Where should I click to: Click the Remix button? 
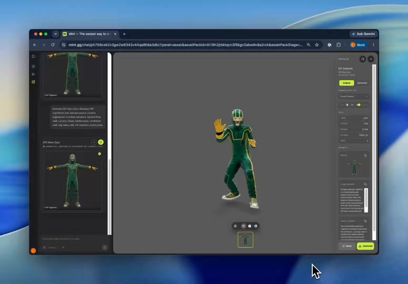tap(347, 246)
